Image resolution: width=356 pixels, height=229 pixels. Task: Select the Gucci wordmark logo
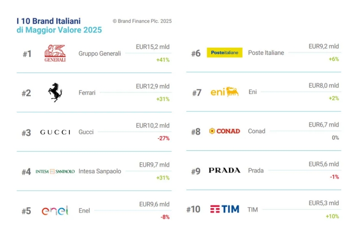55,132
